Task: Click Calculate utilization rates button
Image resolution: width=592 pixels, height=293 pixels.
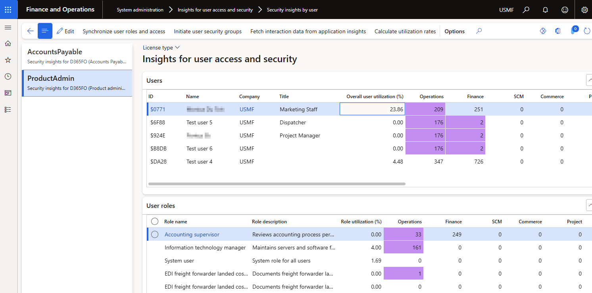Action: click(405, 31)
